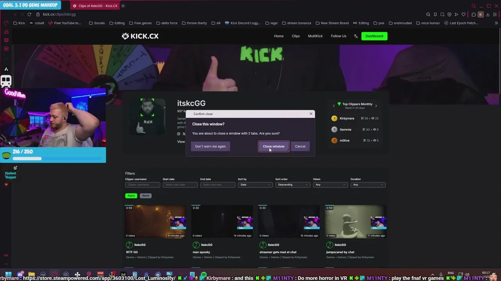Click the language translate icon in the nav

coord(356,36)
